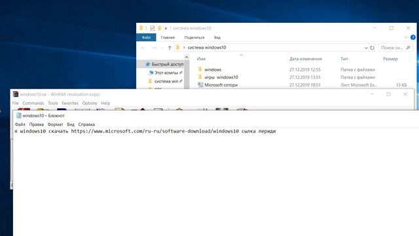
Task: Refresh the система windows10 folder
Action: [372, 48]
